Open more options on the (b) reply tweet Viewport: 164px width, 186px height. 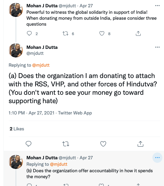point(157,158)
